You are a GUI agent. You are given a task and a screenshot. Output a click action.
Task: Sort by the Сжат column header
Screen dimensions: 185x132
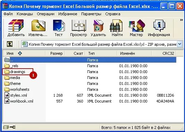(75, 53)
